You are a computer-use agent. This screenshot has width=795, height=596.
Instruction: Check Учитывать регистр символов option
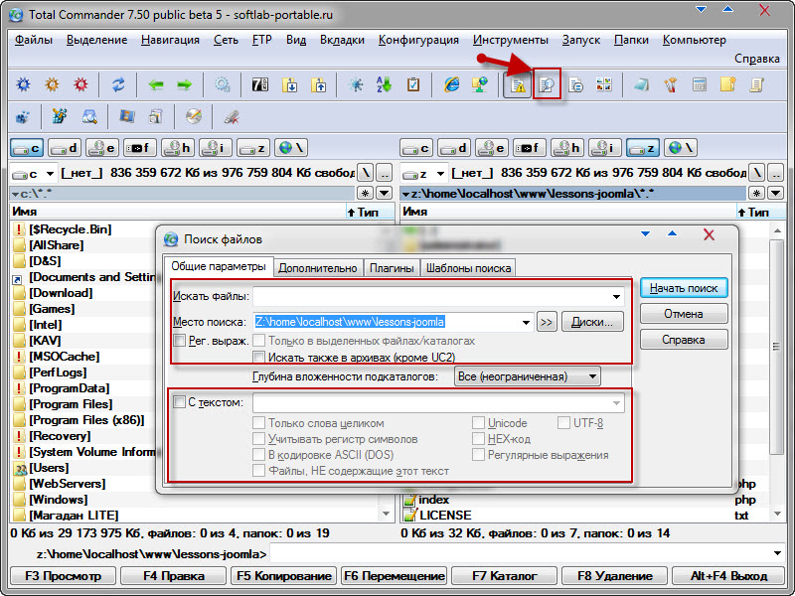tap(258, 439)
